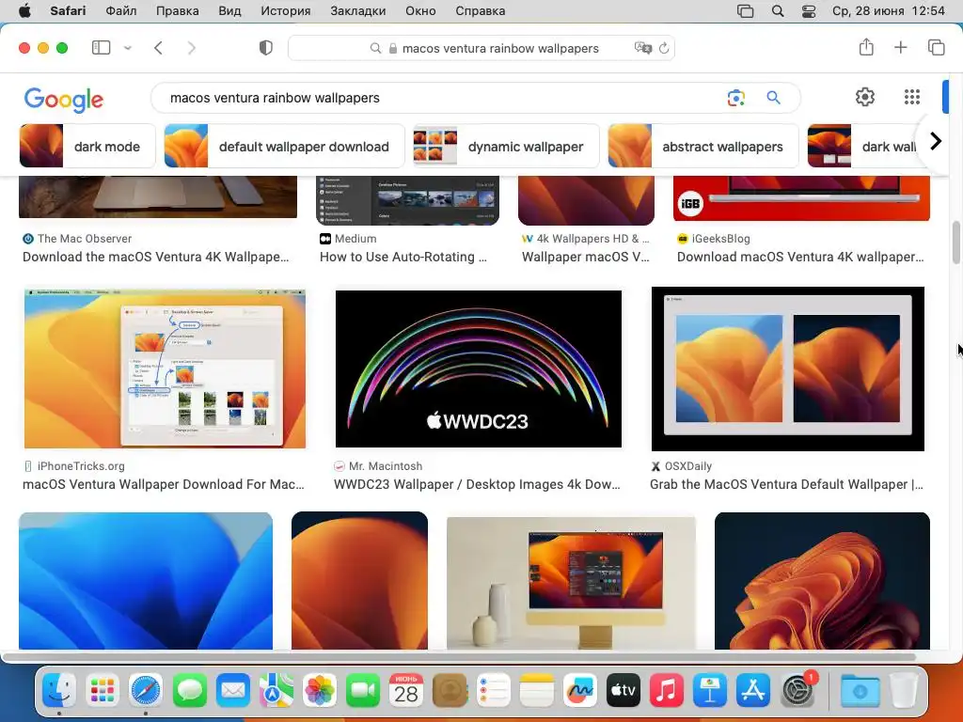Click the page vertical scrollbar thumb
The height and width of the screenshot is (722, 963).
point(956,243)
